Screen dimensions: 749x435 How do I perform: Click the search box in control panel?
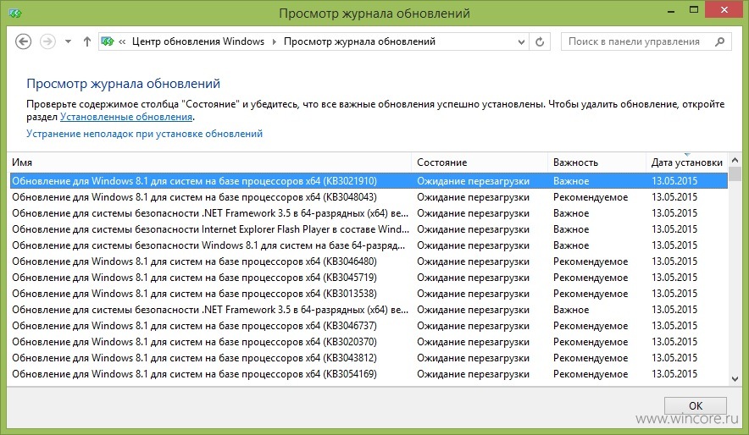[646, 41]
